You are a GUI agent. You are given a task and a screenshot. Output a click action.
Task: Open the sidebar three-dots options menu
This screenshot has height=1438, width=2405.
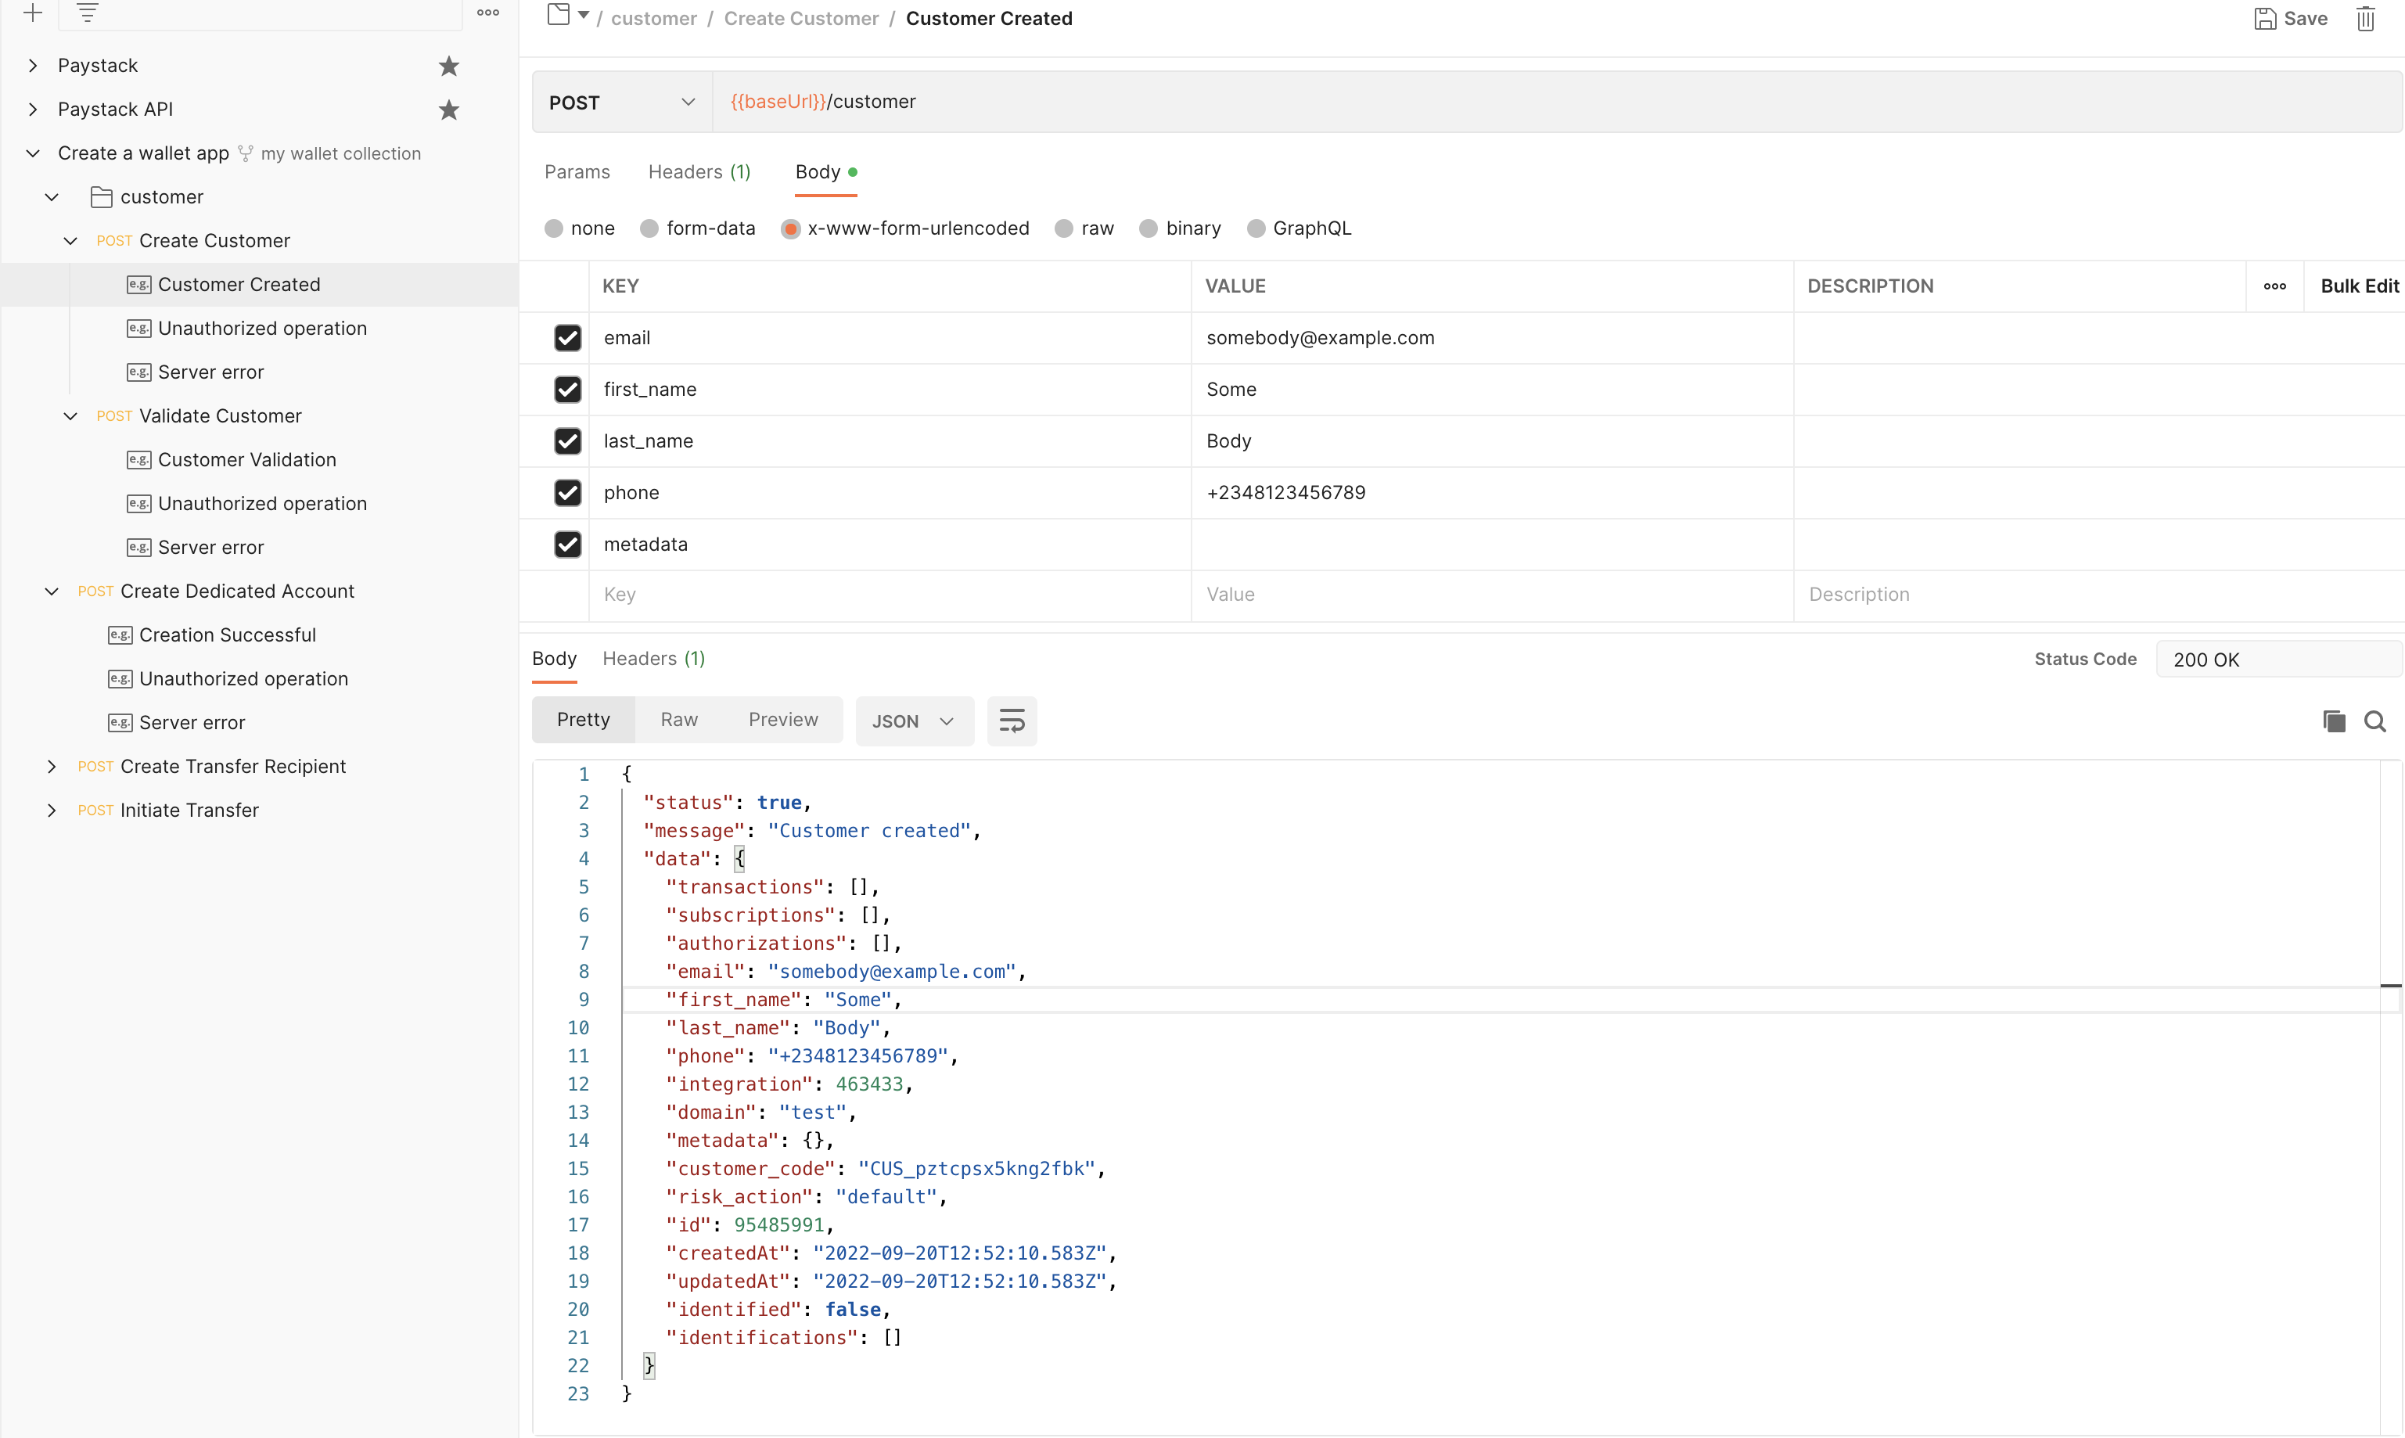tap(487, 13)
